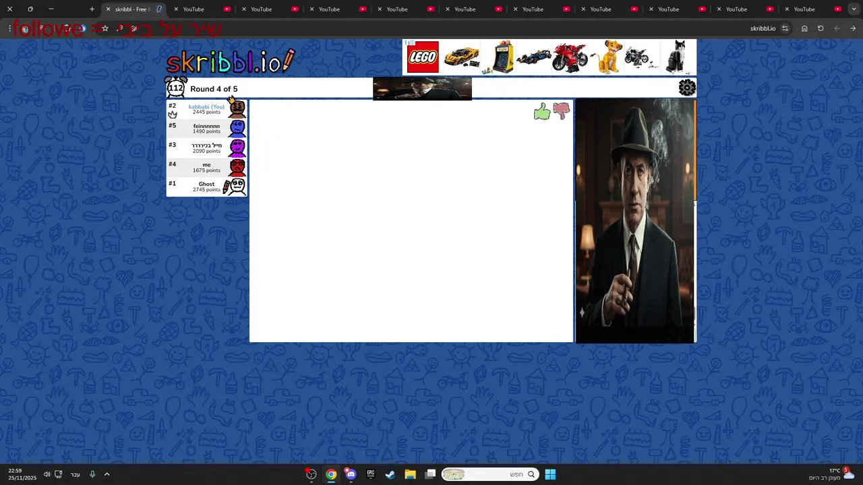Viewport: 863px width, 485px height.
Task: Select feinnnnnn's blue avatar
Action: pos(237,129)
